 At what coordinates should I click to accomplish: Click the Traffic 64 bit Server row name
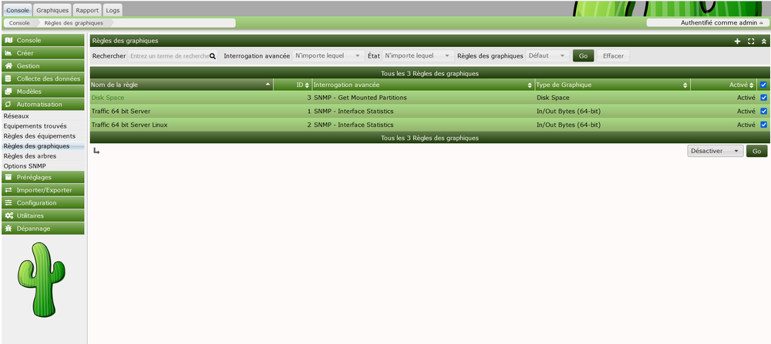121,112
